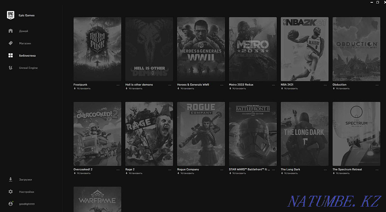Screen dimensions: 386x212
Task: Open the three-dot menu for Obduction
Action: pos(377,85)
